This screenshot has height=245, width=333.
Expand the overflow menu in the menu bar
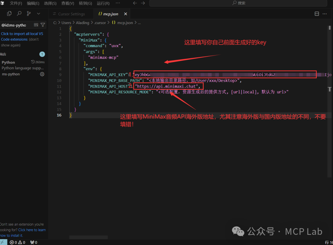click(x=117, y=3)
